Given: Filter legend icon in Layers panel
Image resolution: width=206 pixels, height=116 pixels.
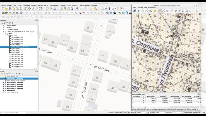Looking at the screenshot, I should click(x=10, y=74).
